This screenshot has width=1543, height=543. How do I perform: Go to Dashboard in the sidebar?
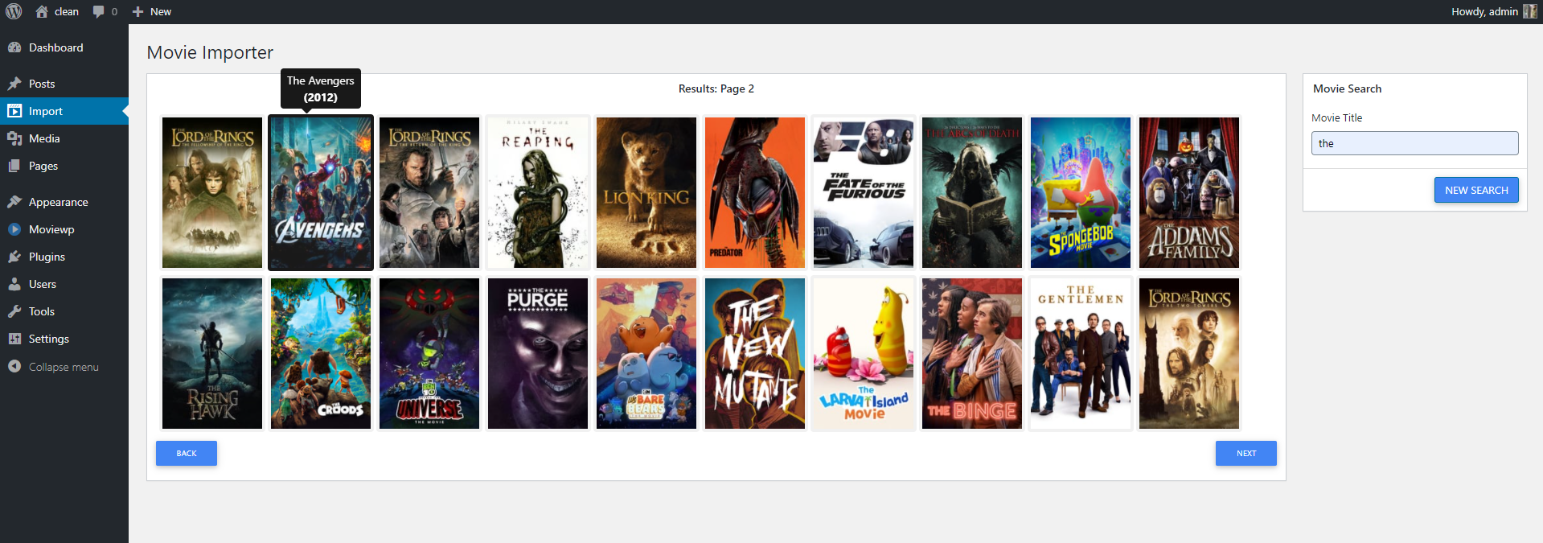point(55,47)
